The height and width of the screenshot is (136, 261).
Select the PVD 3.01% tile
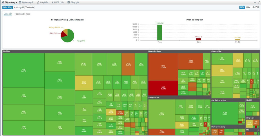[253, 107]
